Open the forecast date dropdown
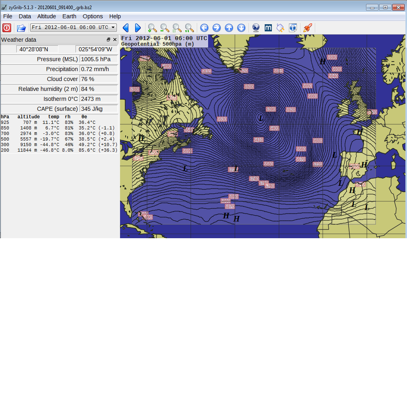Viewport: 407px width, 397px height. click(x=74, y=27)
